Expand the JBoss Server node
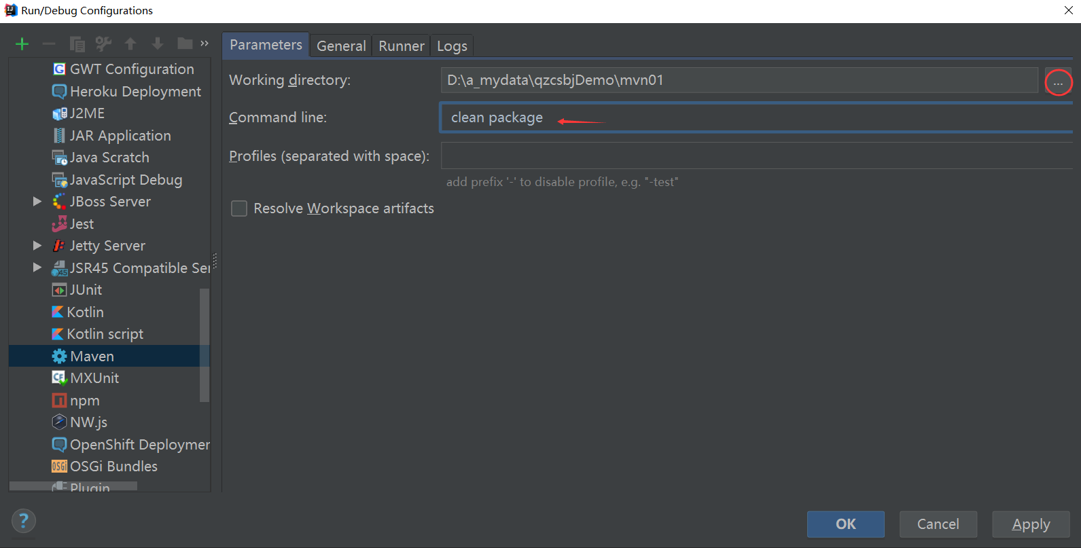Image resolution: width=1081 pixels, height=548 pixels. click(x=37, y=202)
